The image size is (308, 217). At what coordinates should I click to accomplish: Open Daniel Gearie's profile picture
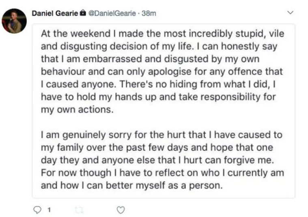14,21
